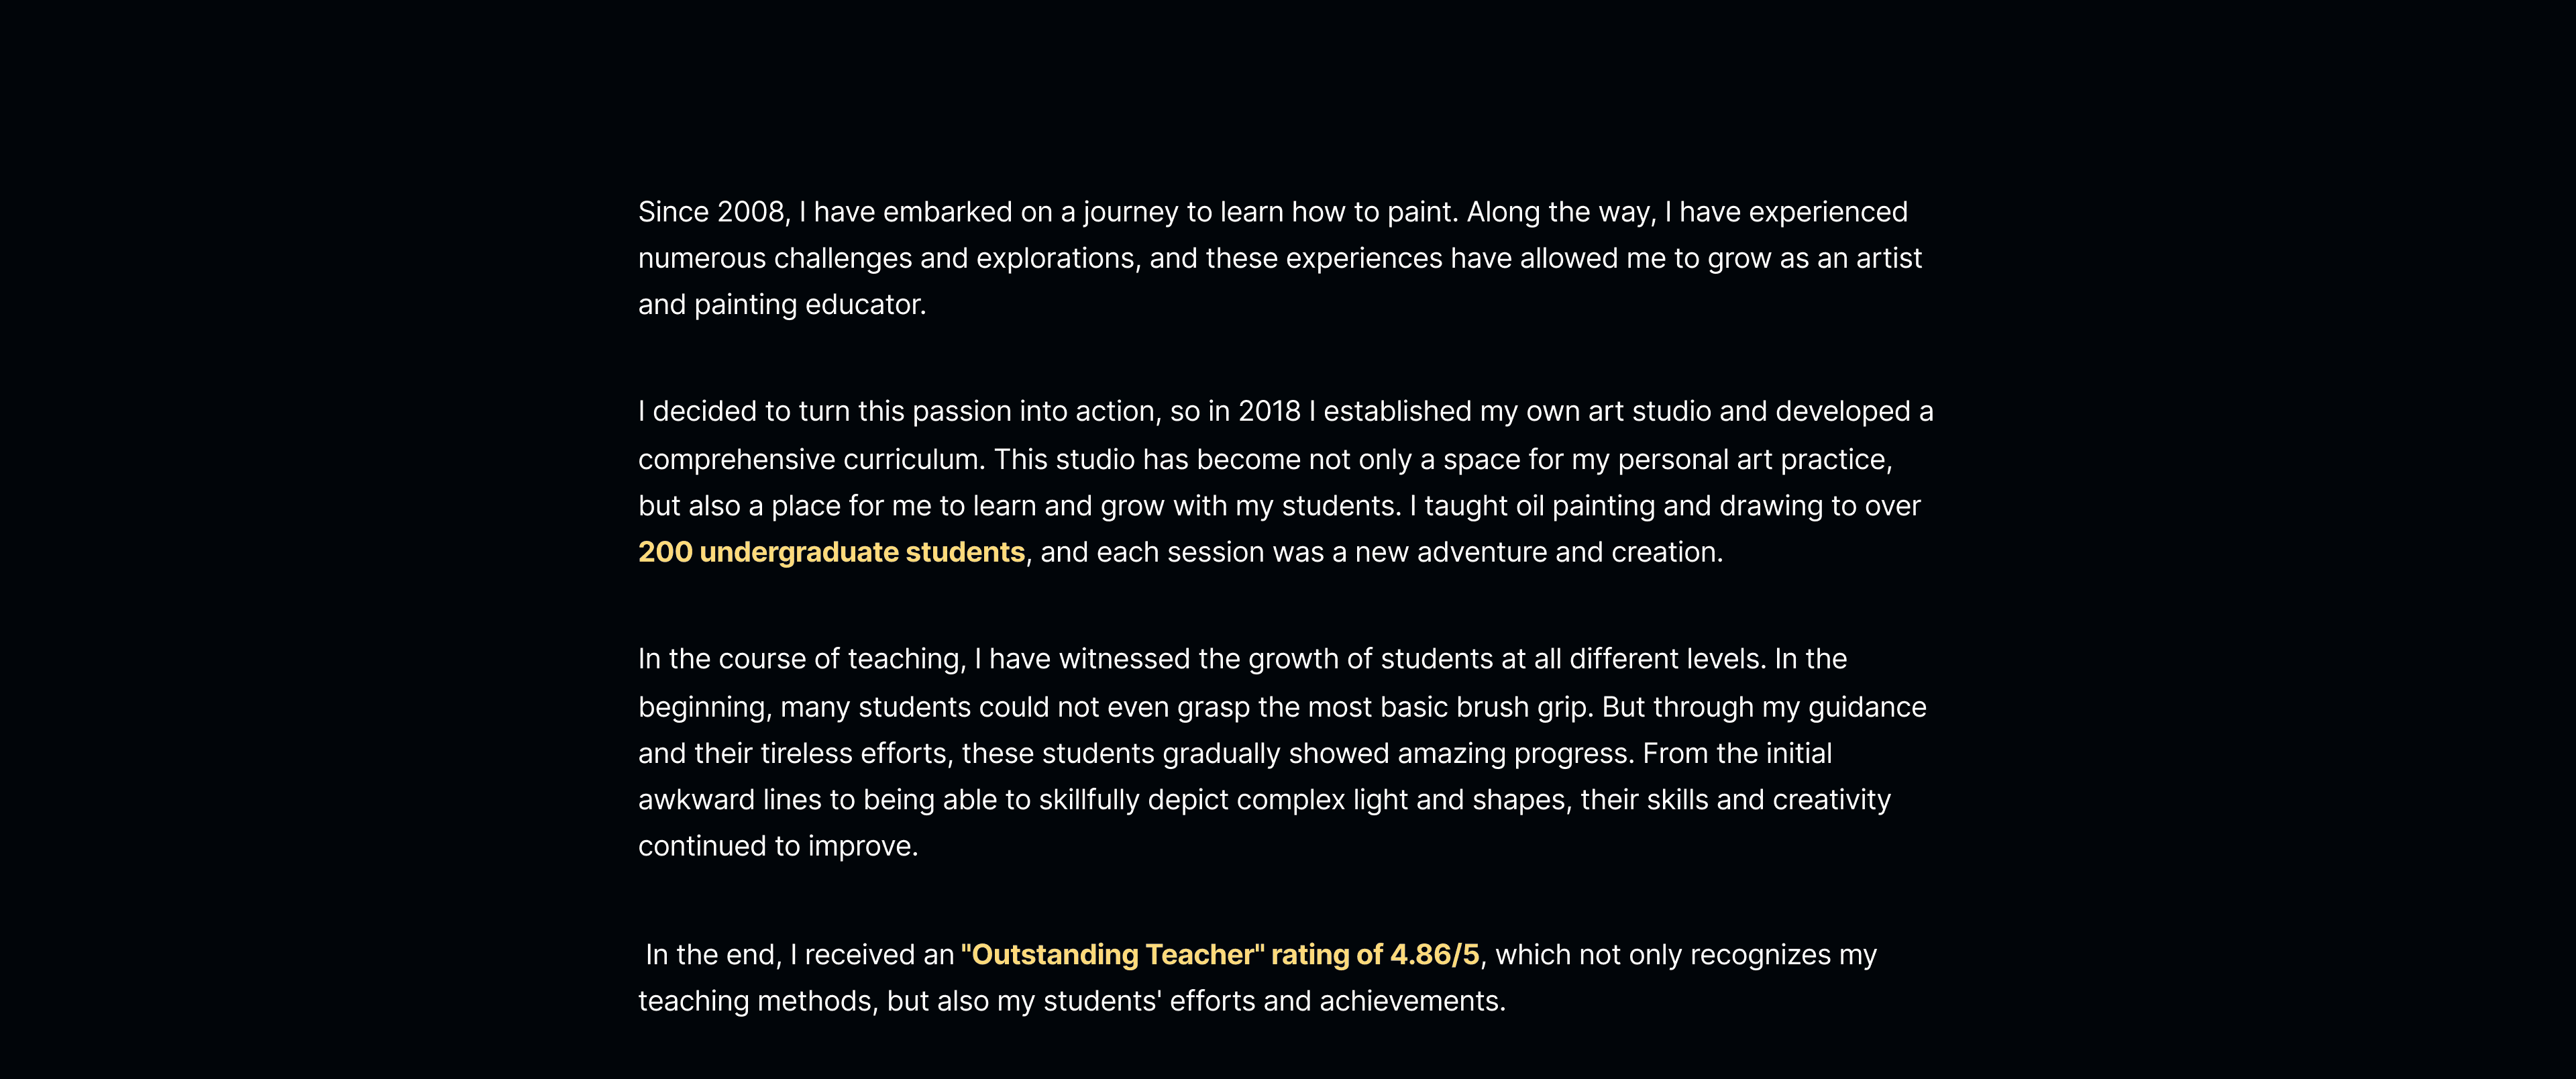The width and height of the screenshot is (2576, 1079).
Task: Click the line beginning "teaching methods, but also"
Action: (1071, 1001)
